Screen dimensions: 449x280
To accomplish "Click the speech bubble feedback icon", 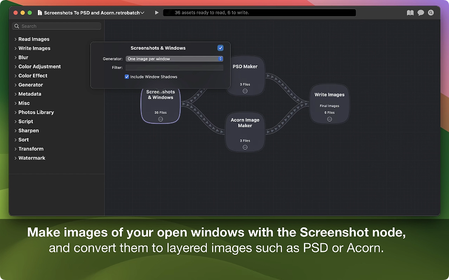I will (421, 13).
